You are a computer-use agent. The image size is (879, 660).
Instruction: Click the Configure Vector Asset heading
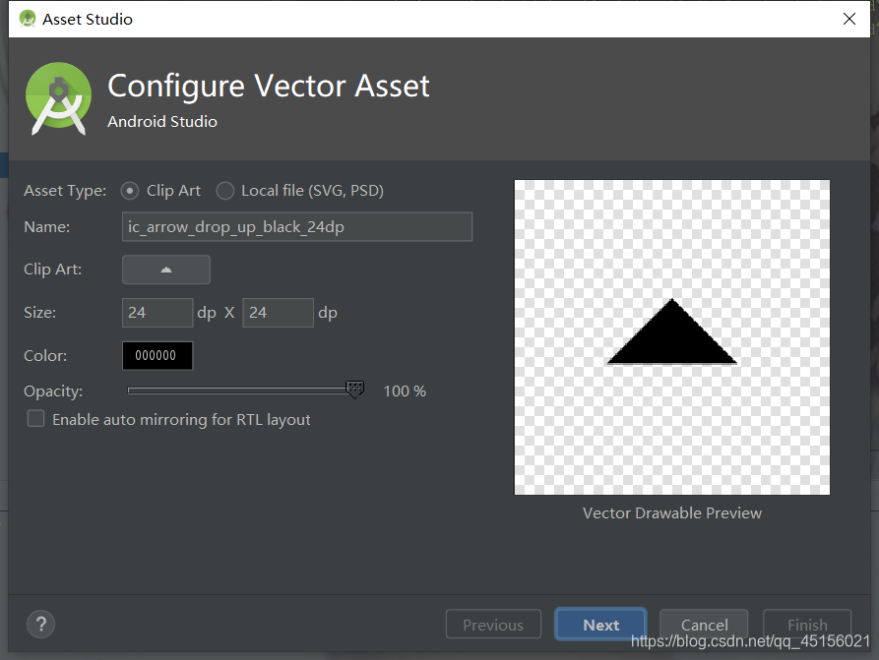(269, 87)
